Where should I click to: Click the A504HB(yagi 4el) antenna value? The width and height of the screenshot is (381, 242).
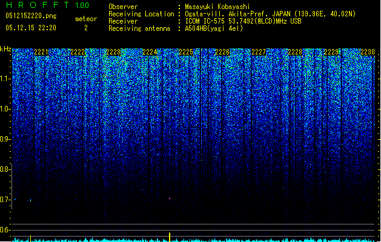point(214,28)
